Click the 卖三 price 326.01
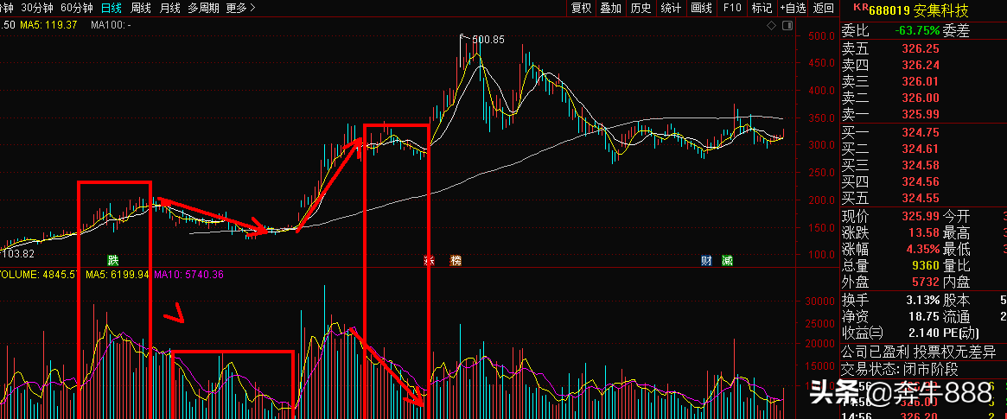 click(x=921, y=81)
